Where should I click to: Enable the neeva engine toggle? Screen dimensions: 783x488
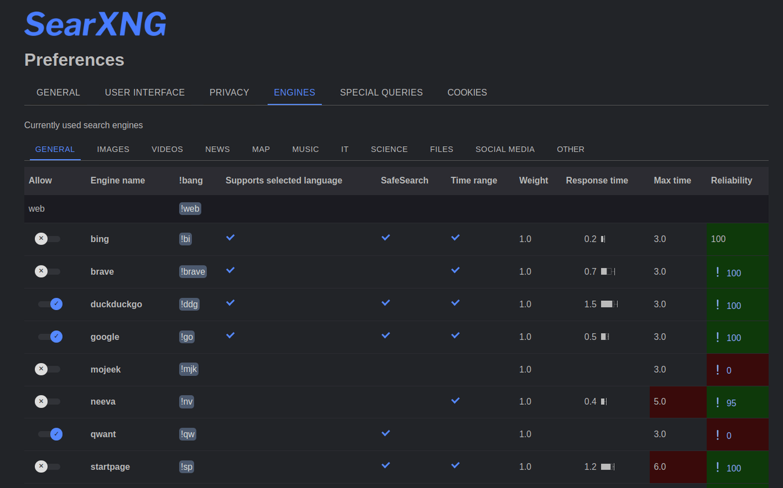tap(48, 401)
